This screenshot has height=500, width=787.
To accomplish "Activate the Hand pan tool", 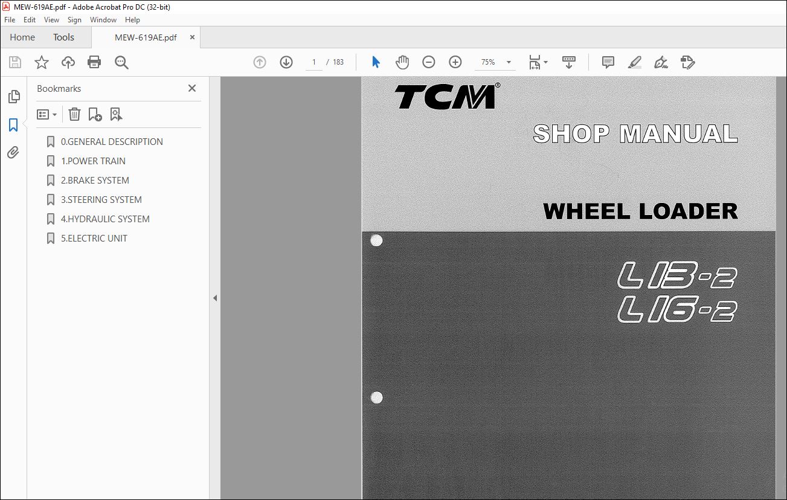I will point(402,62).
